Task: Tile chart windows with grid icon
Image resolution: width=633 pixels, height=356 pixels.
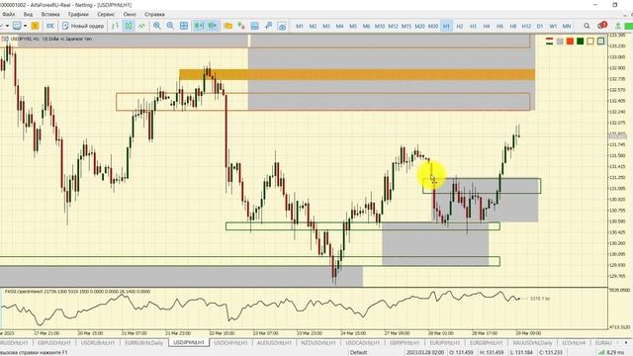Action: (x=184, y=26)
